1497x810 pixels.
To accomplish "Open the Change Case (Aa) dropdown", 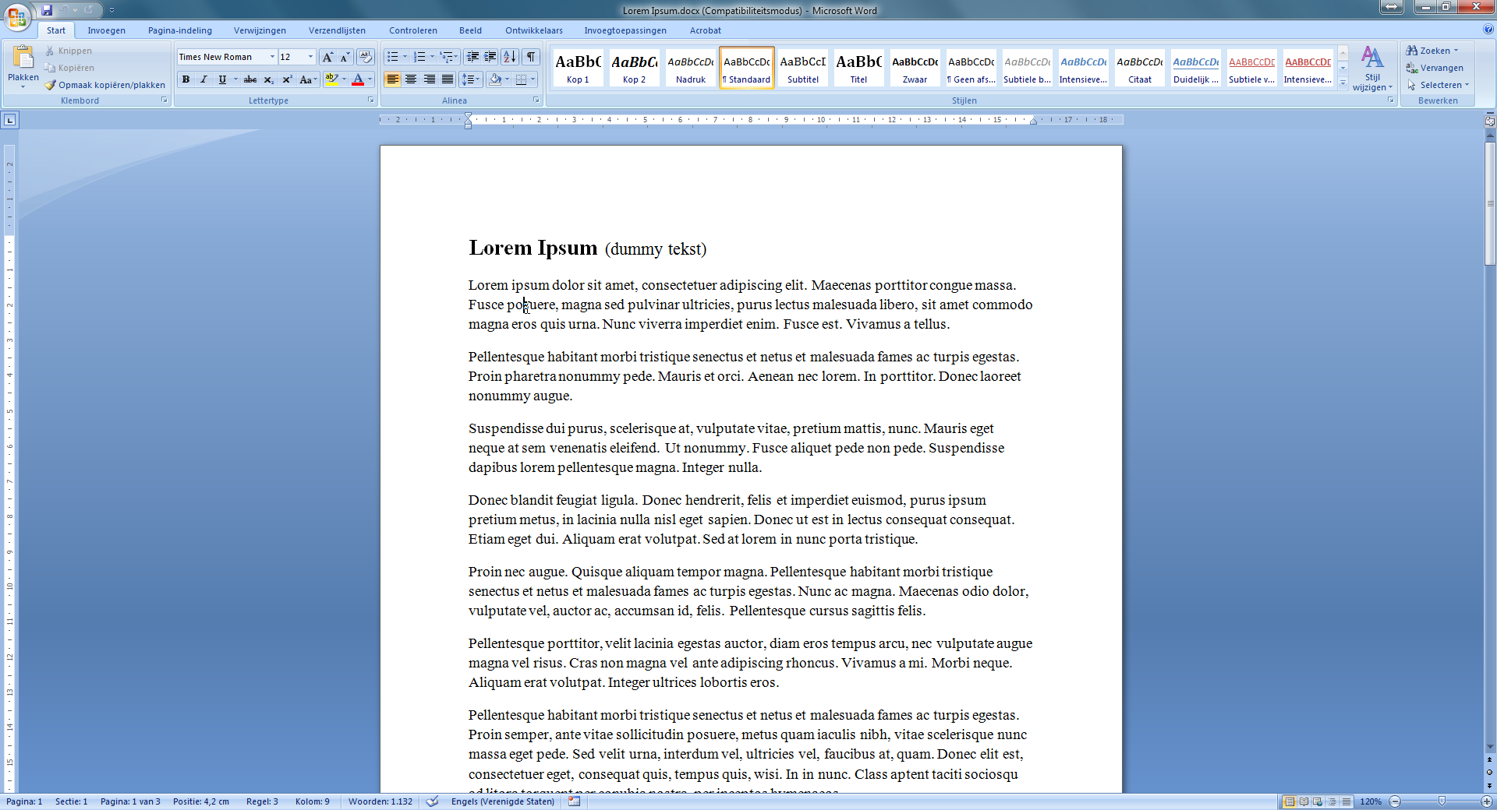I will pos(308,79).
